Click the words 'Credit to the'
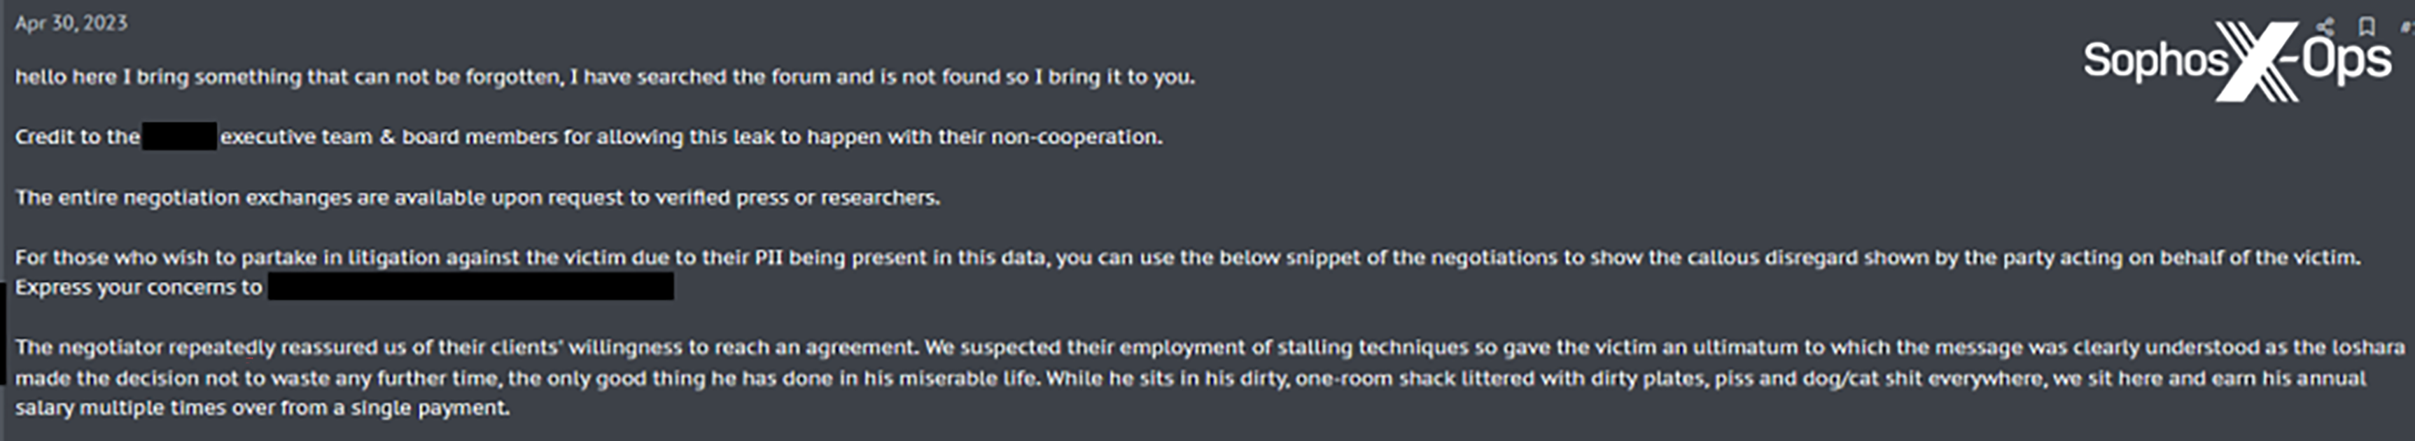This screenshot has width=2415, height=441. tap(77, 137)
